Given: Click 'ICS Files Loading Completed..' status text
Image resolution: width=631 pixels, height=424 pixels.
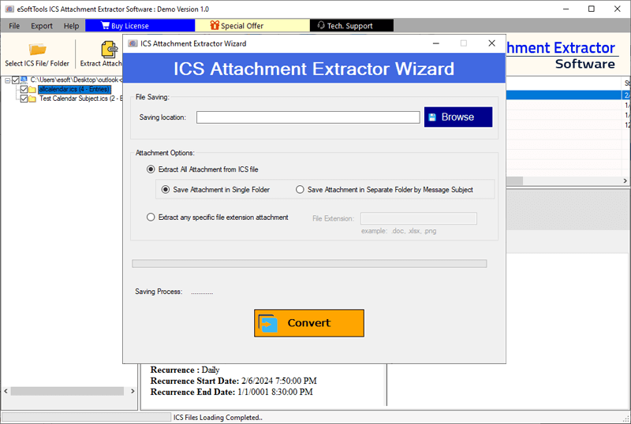Looking at the screenshot, I should tap(218, 418).
